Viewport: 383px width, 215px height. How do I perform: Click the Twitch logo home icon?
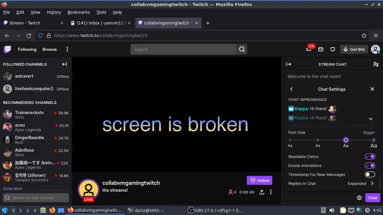[x=7, y=49]
